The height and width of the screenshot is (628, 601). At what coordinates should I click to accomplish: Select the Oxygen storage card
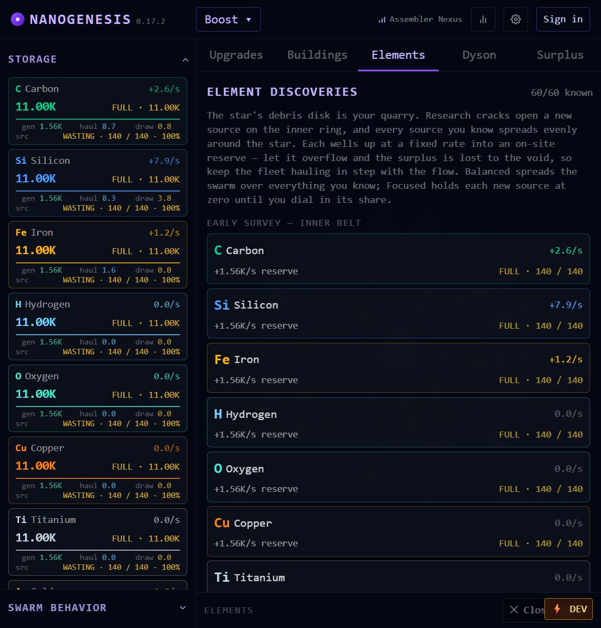coord(98,398)
